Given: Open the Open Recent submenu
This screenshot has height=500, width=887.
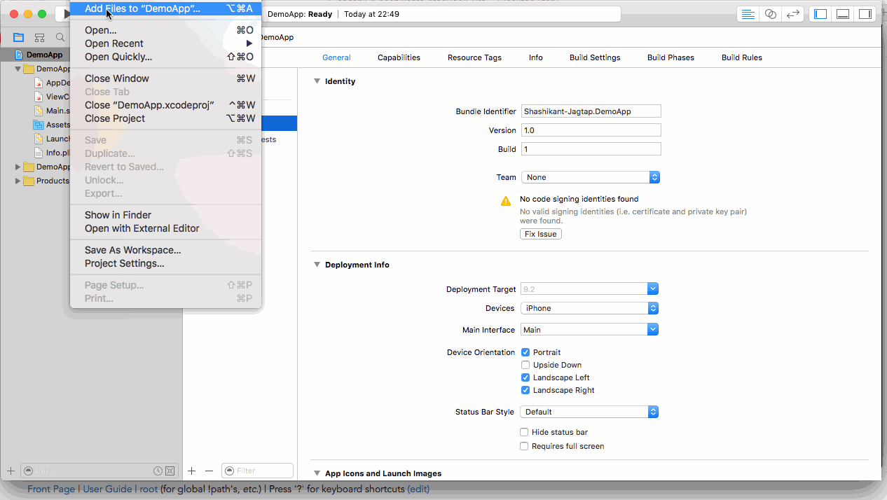Looking at the screenshot, I should coord(165,43).
